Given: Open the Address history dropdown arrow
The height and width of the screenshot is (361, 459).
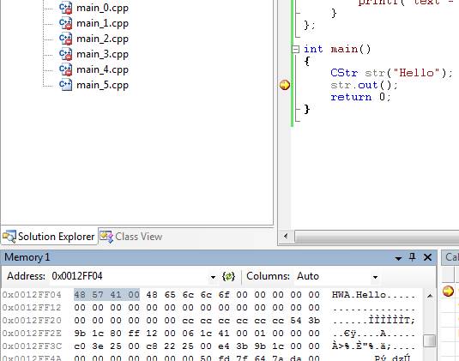Looking at the screenshot, I should [x=213, y=277].
